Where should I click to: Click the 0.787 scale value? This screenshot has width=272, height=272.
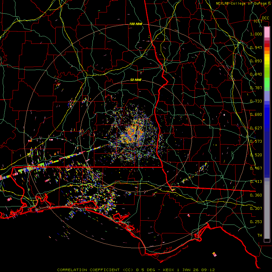coord(256,88)
